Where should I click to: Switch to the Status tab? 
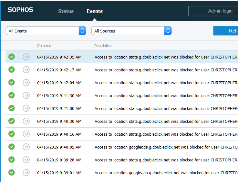[x=66, y=11]
